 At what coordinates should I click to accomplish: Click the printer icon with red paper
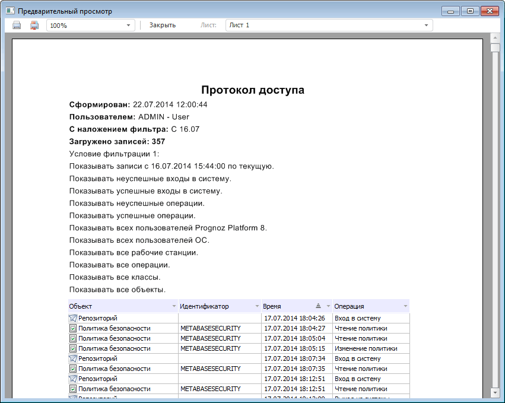click(34, 26)
